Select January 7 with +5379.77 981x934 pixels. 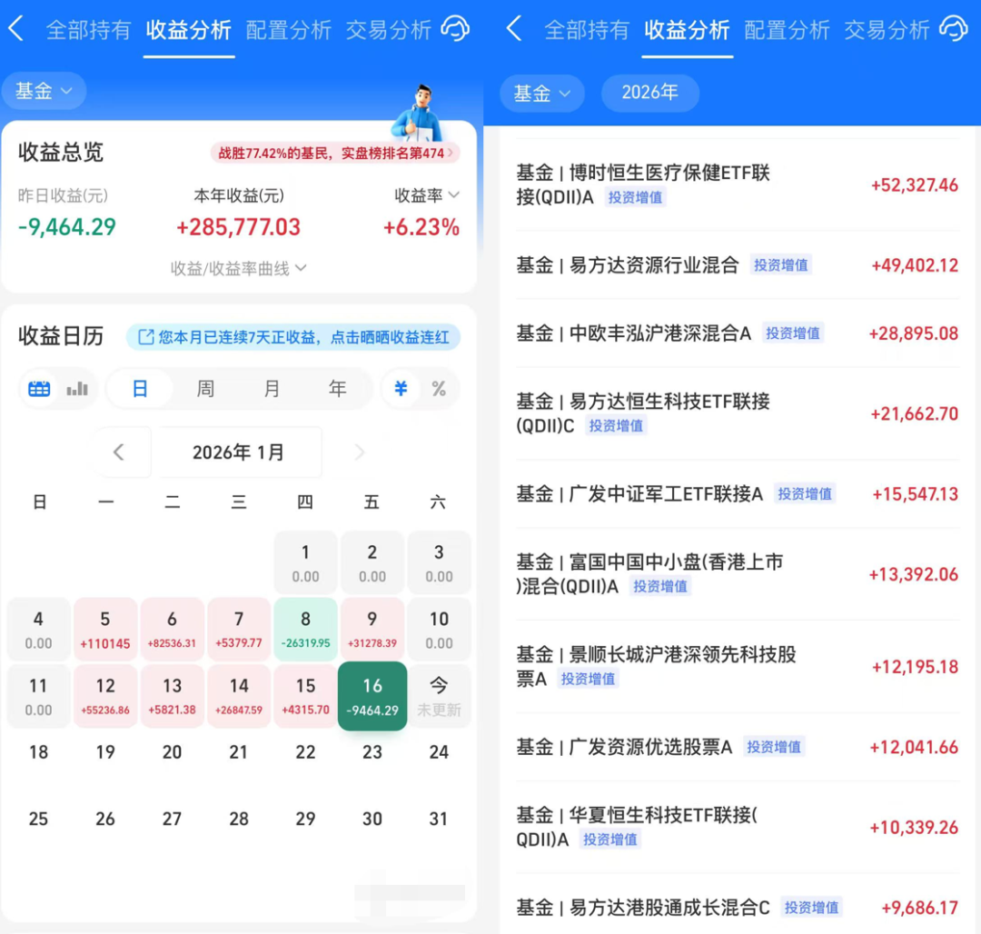[x=239, y=630]
